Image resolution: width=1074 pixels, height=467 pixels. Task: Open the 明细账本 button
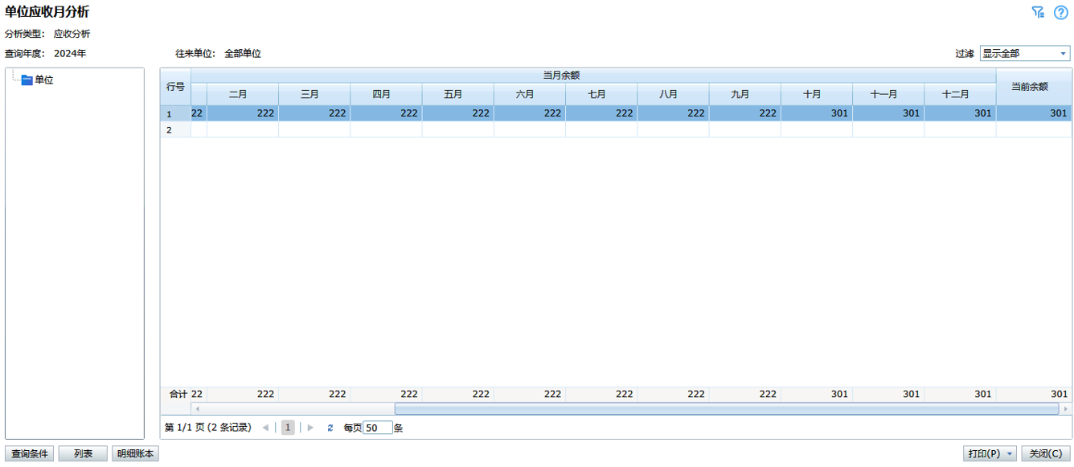135,454
